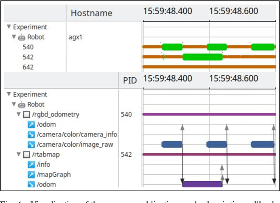280x203 pixels.
Task: Toggle the square box beside /rtabmap
Action: pyautogui.click(x=26, y=155)
